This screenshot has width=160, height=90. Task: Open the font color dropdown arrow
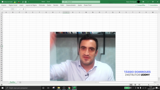[x=20, y=2]
